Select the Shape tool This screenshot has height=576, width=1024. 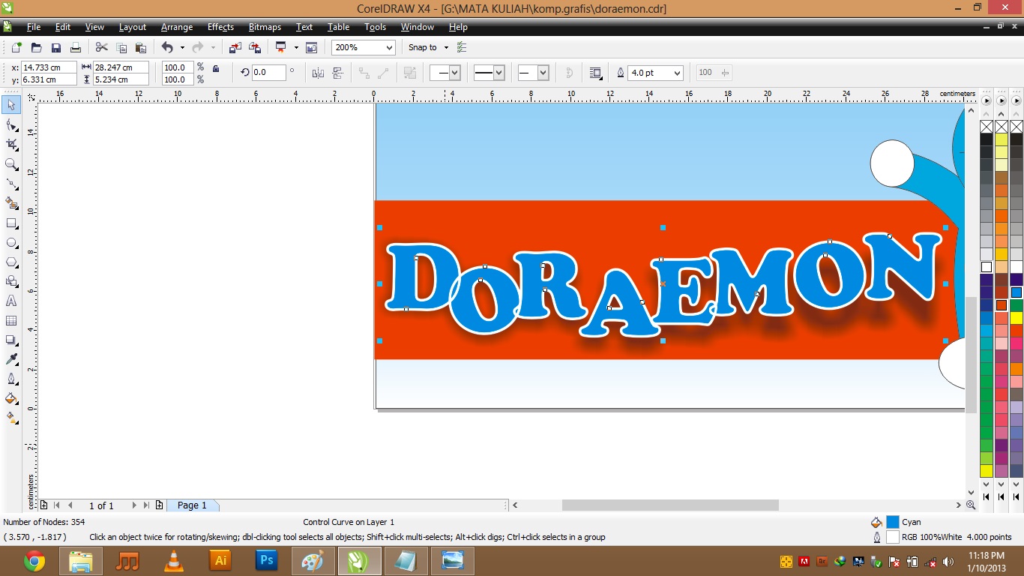[x=11, y=124]
